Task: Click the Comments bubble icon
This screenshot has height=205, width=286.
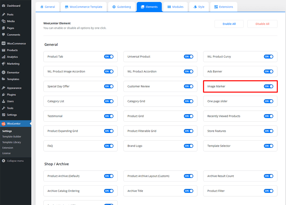Action: pyautogui.click(x=4, y=35)
